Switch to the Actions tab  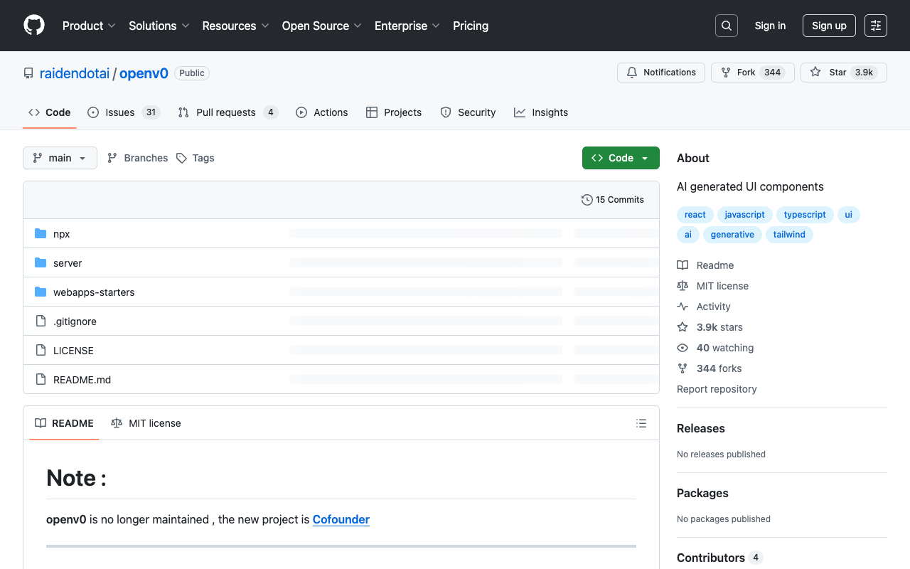(322, 112)
